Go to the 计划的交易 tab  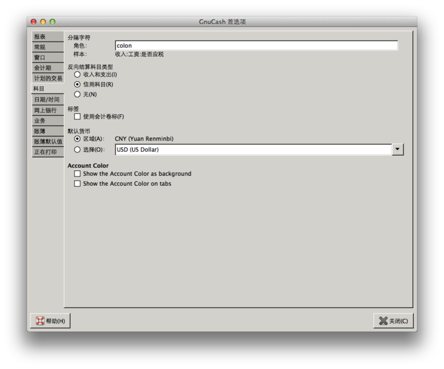point(47,78)
